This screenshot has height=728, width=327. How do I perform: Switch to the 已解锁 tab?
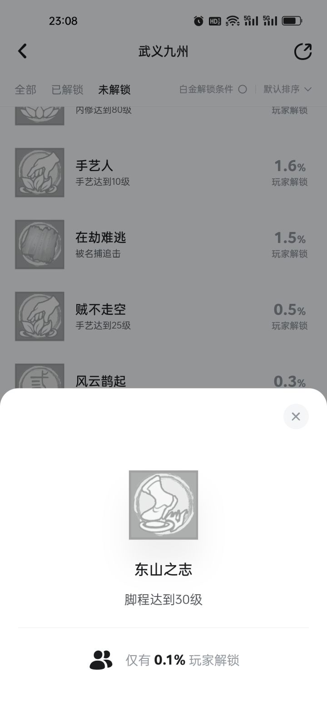(67, 90)
